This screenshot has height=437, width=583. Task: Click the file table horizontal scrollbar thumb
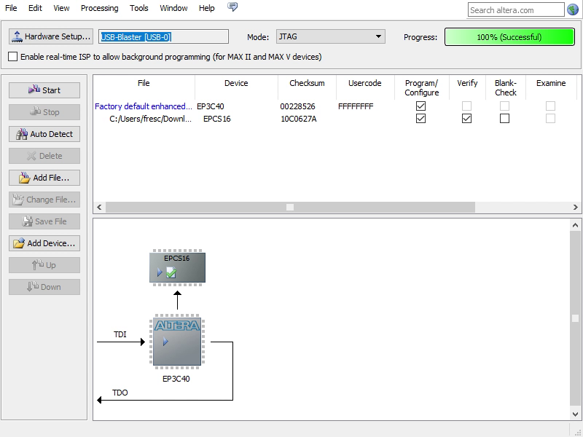click(x=290, y=207)
